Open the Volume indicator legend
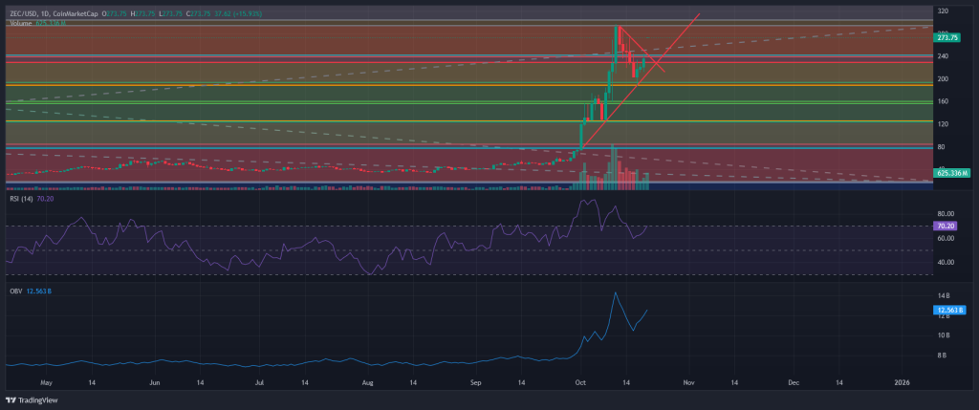979x410 pixels. 21,22
